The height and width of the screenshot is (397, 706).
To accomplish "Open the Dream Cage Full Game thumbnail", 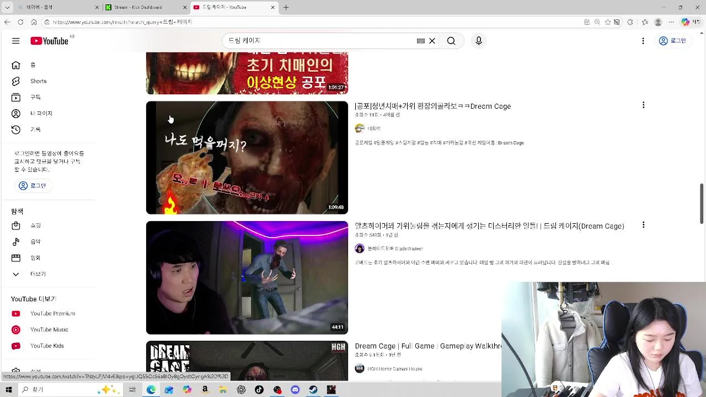I will (247, 361).
